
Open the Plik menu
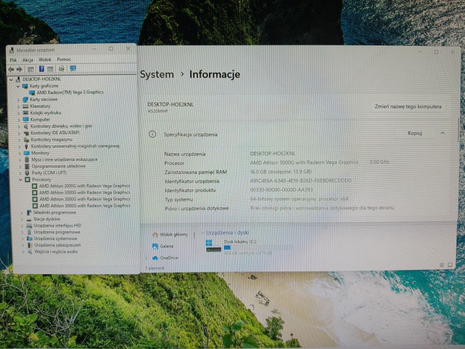pyautogui.click(x=13, y=60)
